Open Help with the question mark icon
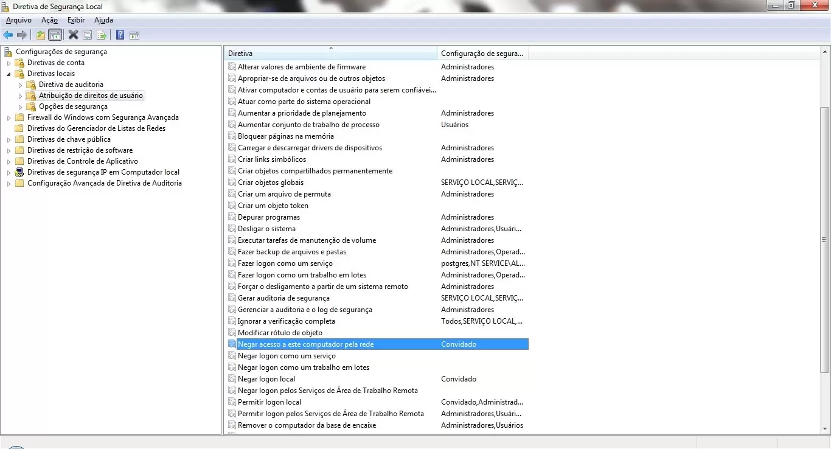This screenshot has width=831, height=449. [x=120, y=35]
